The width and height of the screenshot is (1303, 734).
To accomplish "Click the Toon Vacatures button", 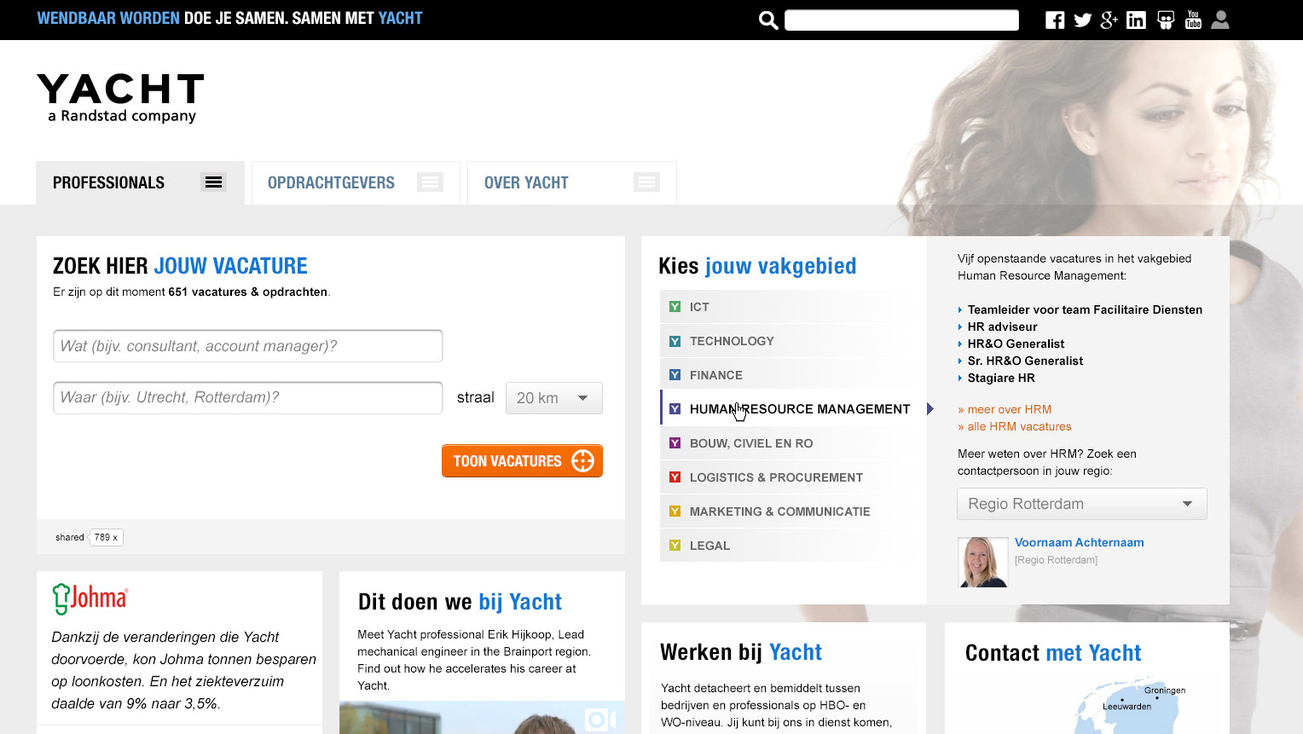I will (x=522, y=461).
